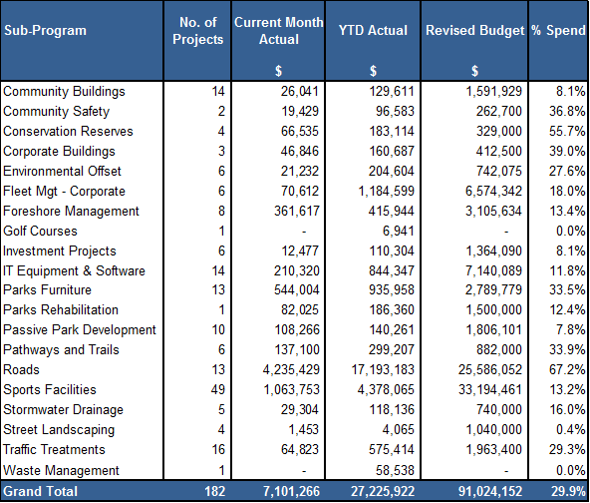Select the YTD Actual column header
Viewport: 590px width, 503px height.
[373, 30]
